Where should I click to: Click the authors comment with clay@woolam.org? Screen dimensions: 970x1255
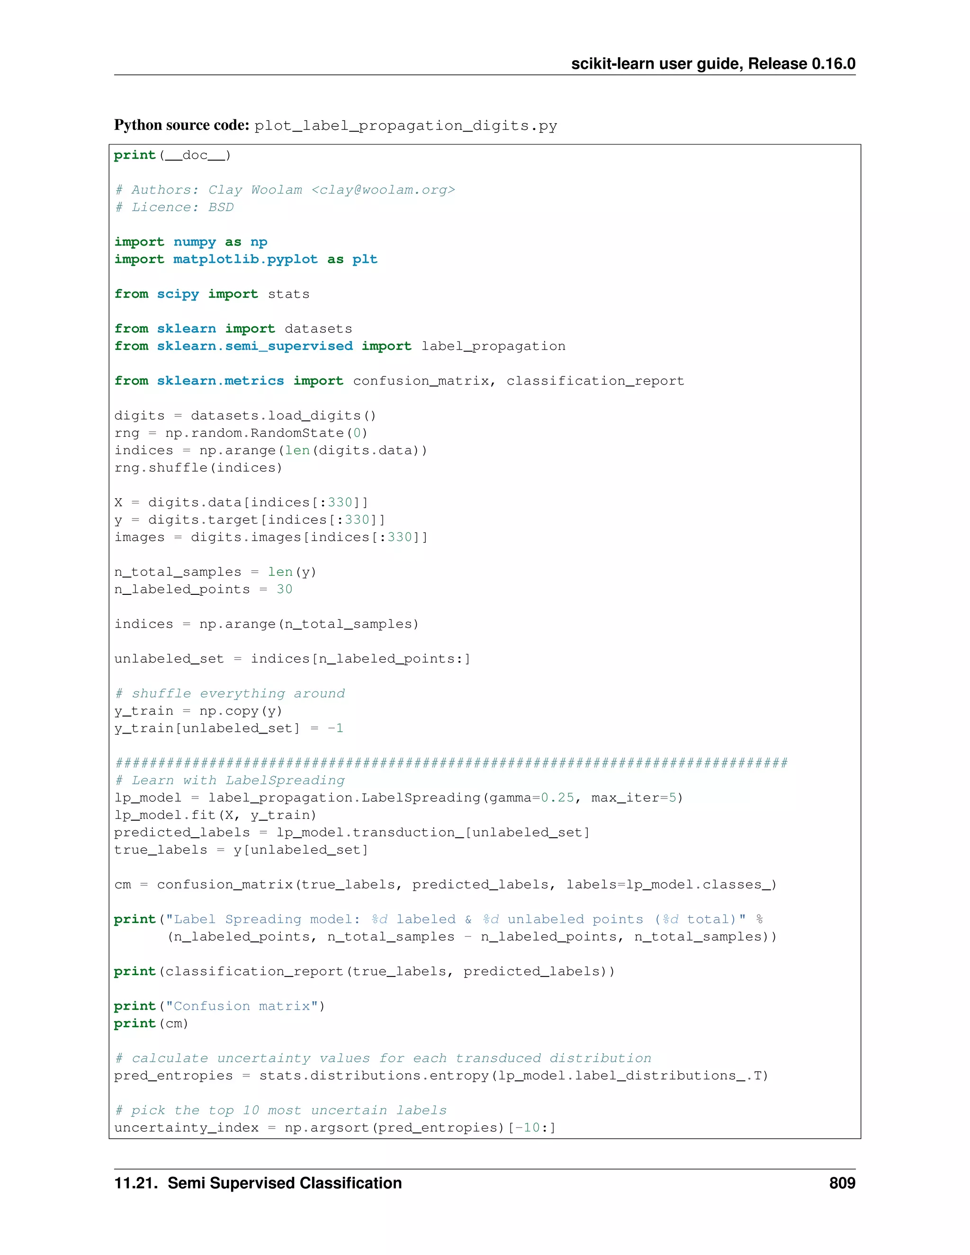[285, 189]
